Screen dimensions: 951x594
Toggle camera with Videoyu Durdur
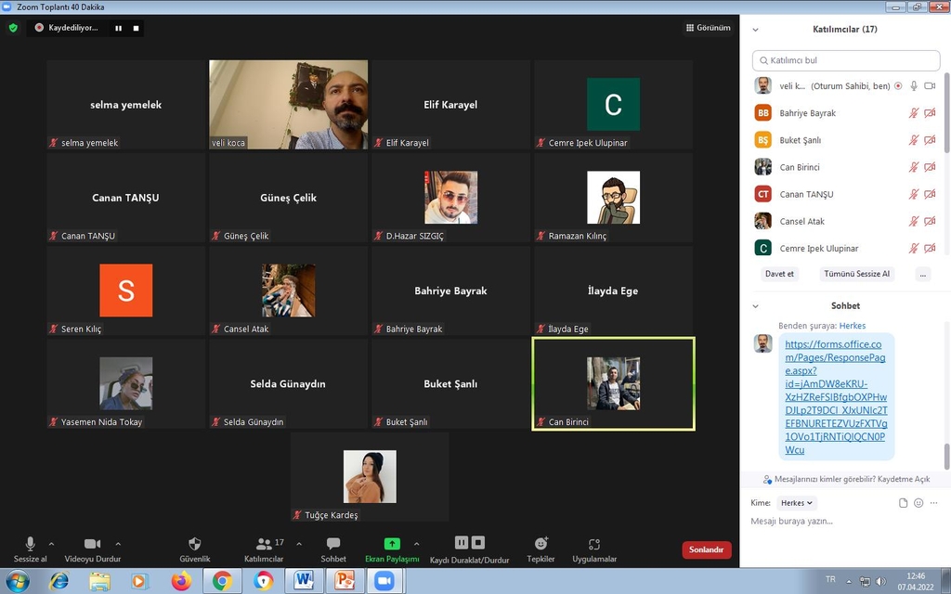point(92,544)
